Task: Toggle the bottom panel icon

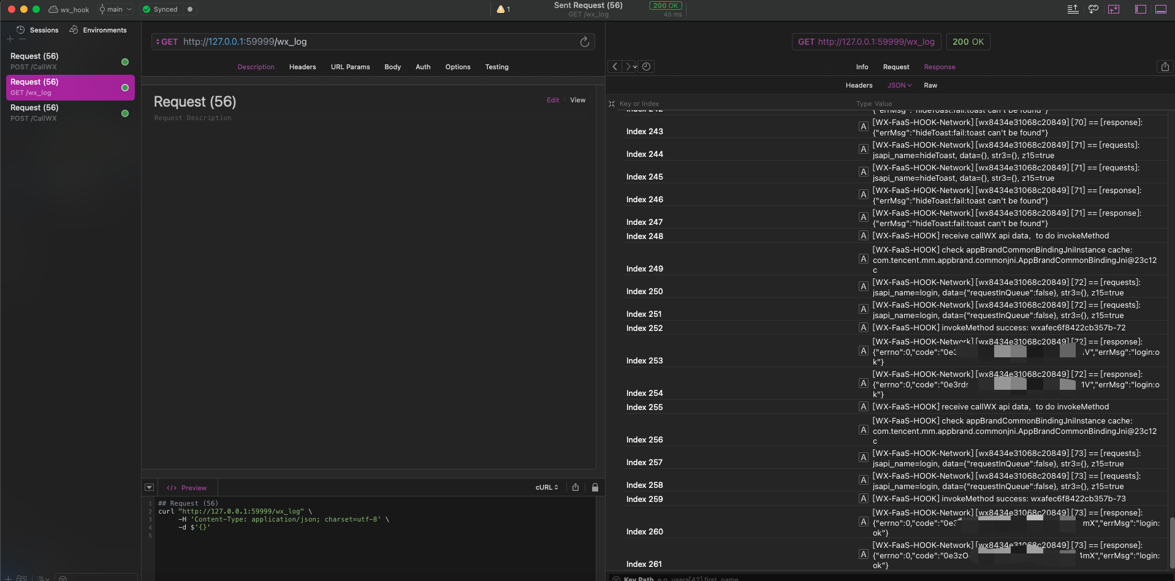Action: click(x=1161, y=9)
